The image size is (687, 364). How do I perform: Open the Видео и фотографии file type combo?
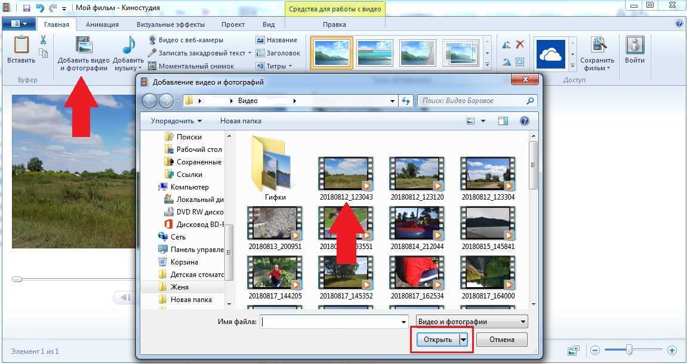472,322
